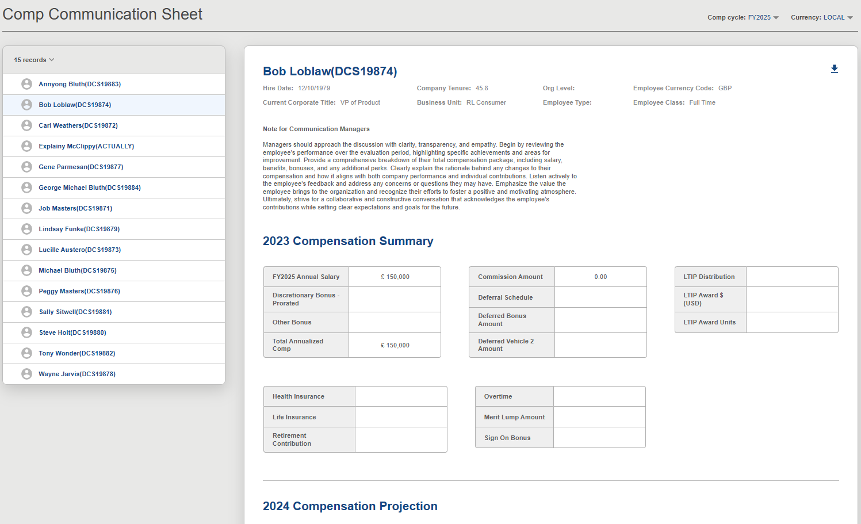Expand the 15 records dropdown
This screenshot has height=524, width=861.
pyautogui.click(x=33, y=59)
